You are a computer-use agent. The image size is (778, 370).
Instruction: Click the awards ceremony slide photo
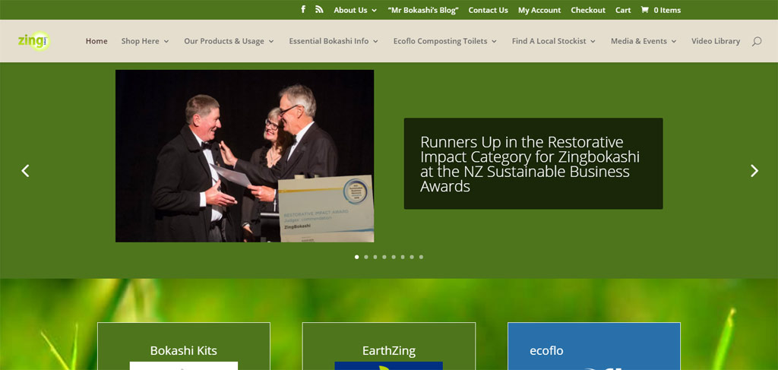[245, 156]
